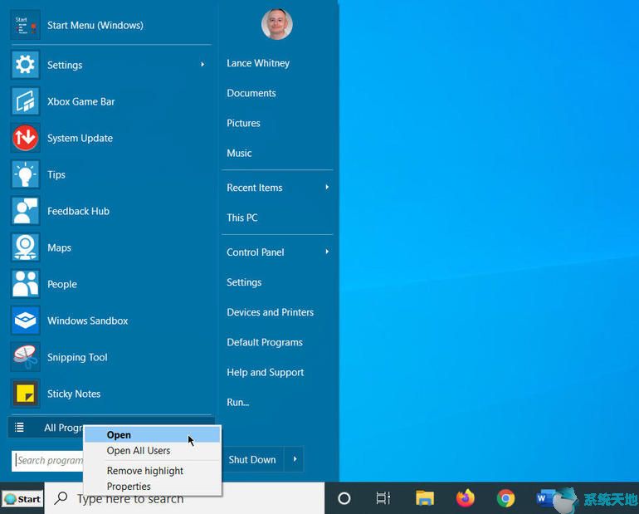
Task: Select Open in the context menu
Action: [153, 435]
